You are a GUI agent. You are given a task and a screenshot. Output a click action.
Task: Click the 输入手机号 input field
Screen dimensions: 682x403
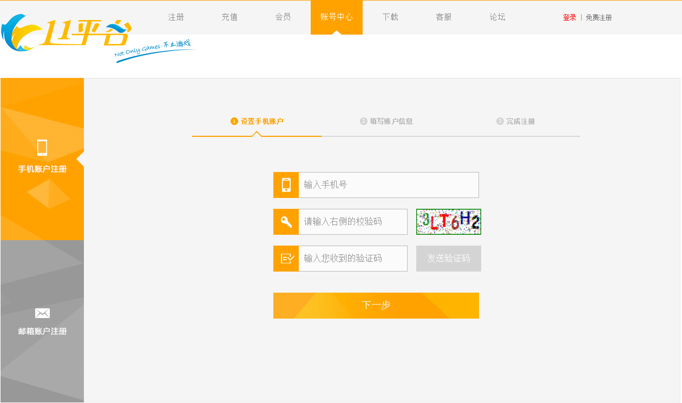[x=388, y=184]
